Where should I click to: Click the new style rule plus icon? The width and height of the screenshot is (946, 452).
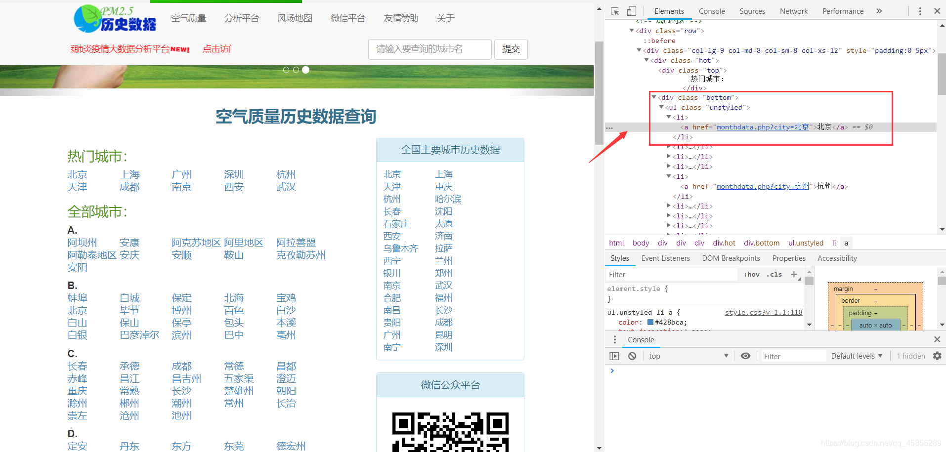pos(794,274)
